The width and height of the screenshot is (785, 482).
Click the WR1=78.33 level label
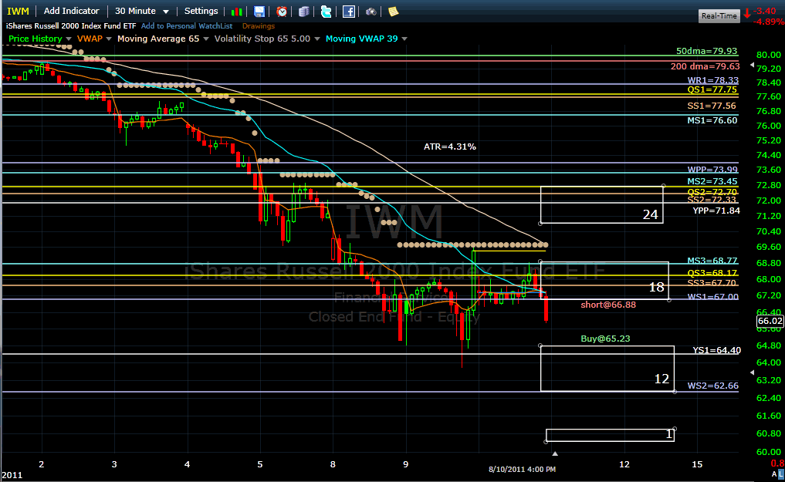712,80
